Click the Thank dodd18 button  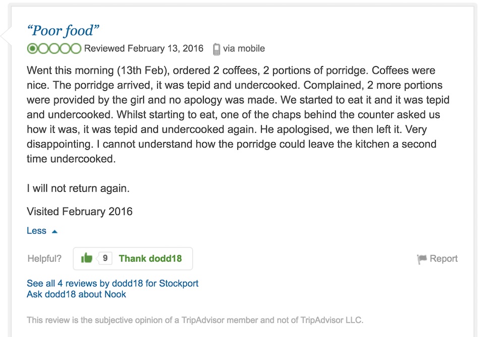point(133,258)
